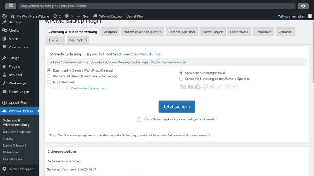Open the tab grid icon beside address bar
314x176 pixels.
(11, 6)
